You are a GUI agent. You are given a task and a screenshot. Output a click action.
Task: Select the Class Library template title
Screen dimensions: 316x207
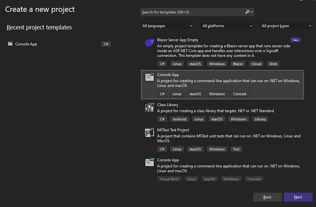pyautogui.click(x=168, y=105)
